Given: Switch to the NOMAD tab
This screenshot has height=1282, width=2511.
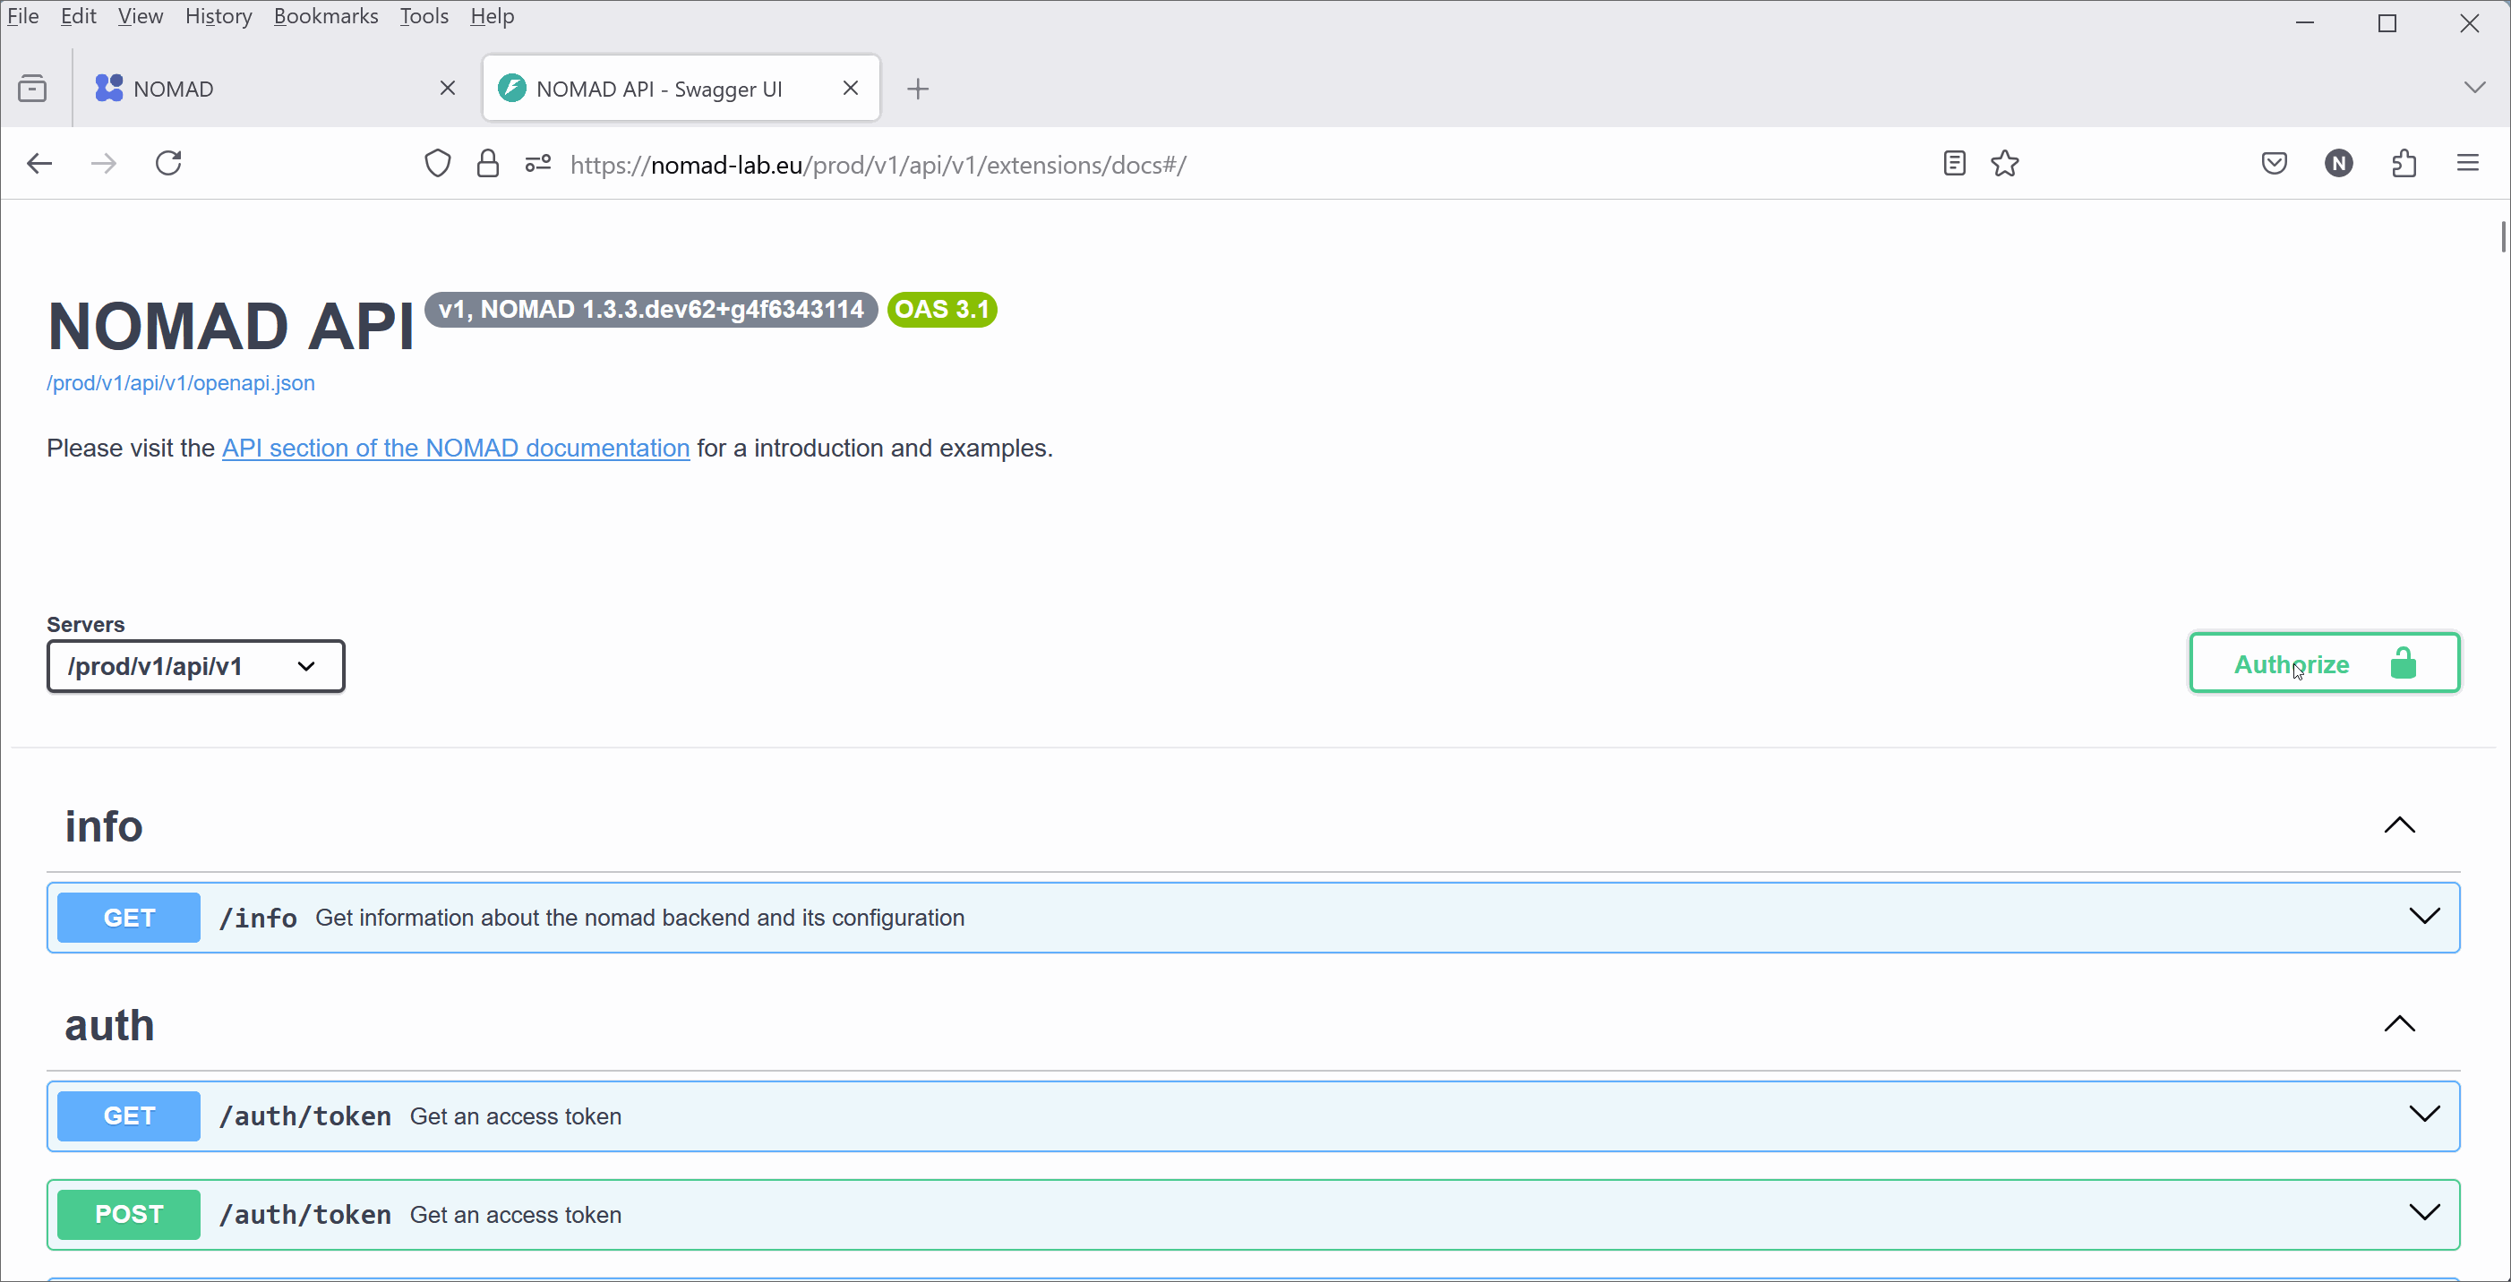Looking at the screenshot, I should pyautogui.click(x=275, y=89).
